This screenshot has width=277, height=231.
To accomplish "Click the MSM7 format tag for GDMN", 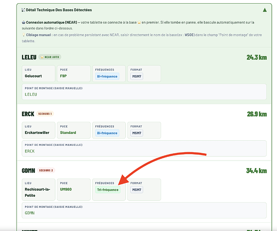I will pos(137,190).
